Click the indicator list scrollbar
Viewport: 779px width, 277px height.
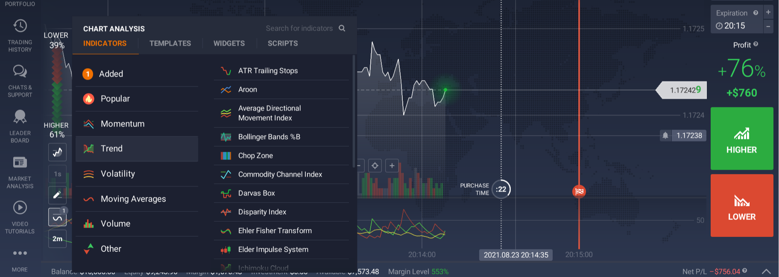pos(354,112)
